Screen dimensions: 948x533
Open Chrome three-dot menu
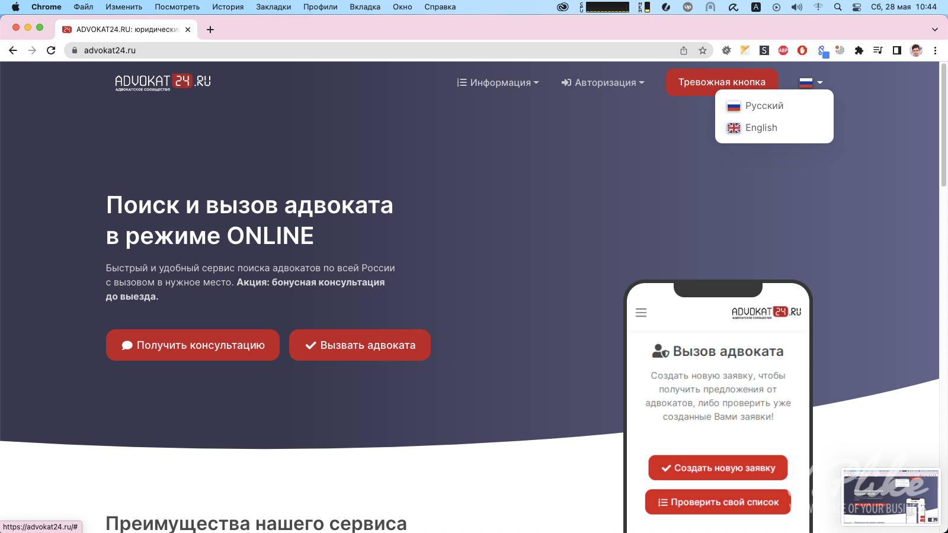(x=936, y=50)
